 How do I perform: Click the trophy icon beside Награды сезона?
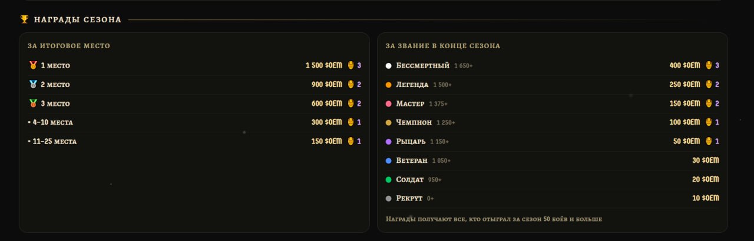pos(24,19)
